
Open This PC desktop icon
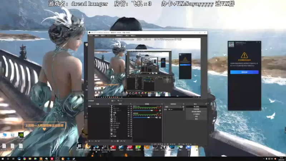4,136
